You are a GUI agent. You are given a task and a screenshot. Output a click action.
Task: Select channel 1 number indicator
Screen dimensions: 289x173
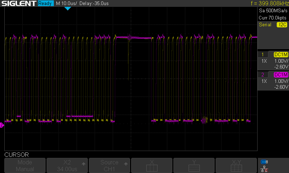pos(263,54)
